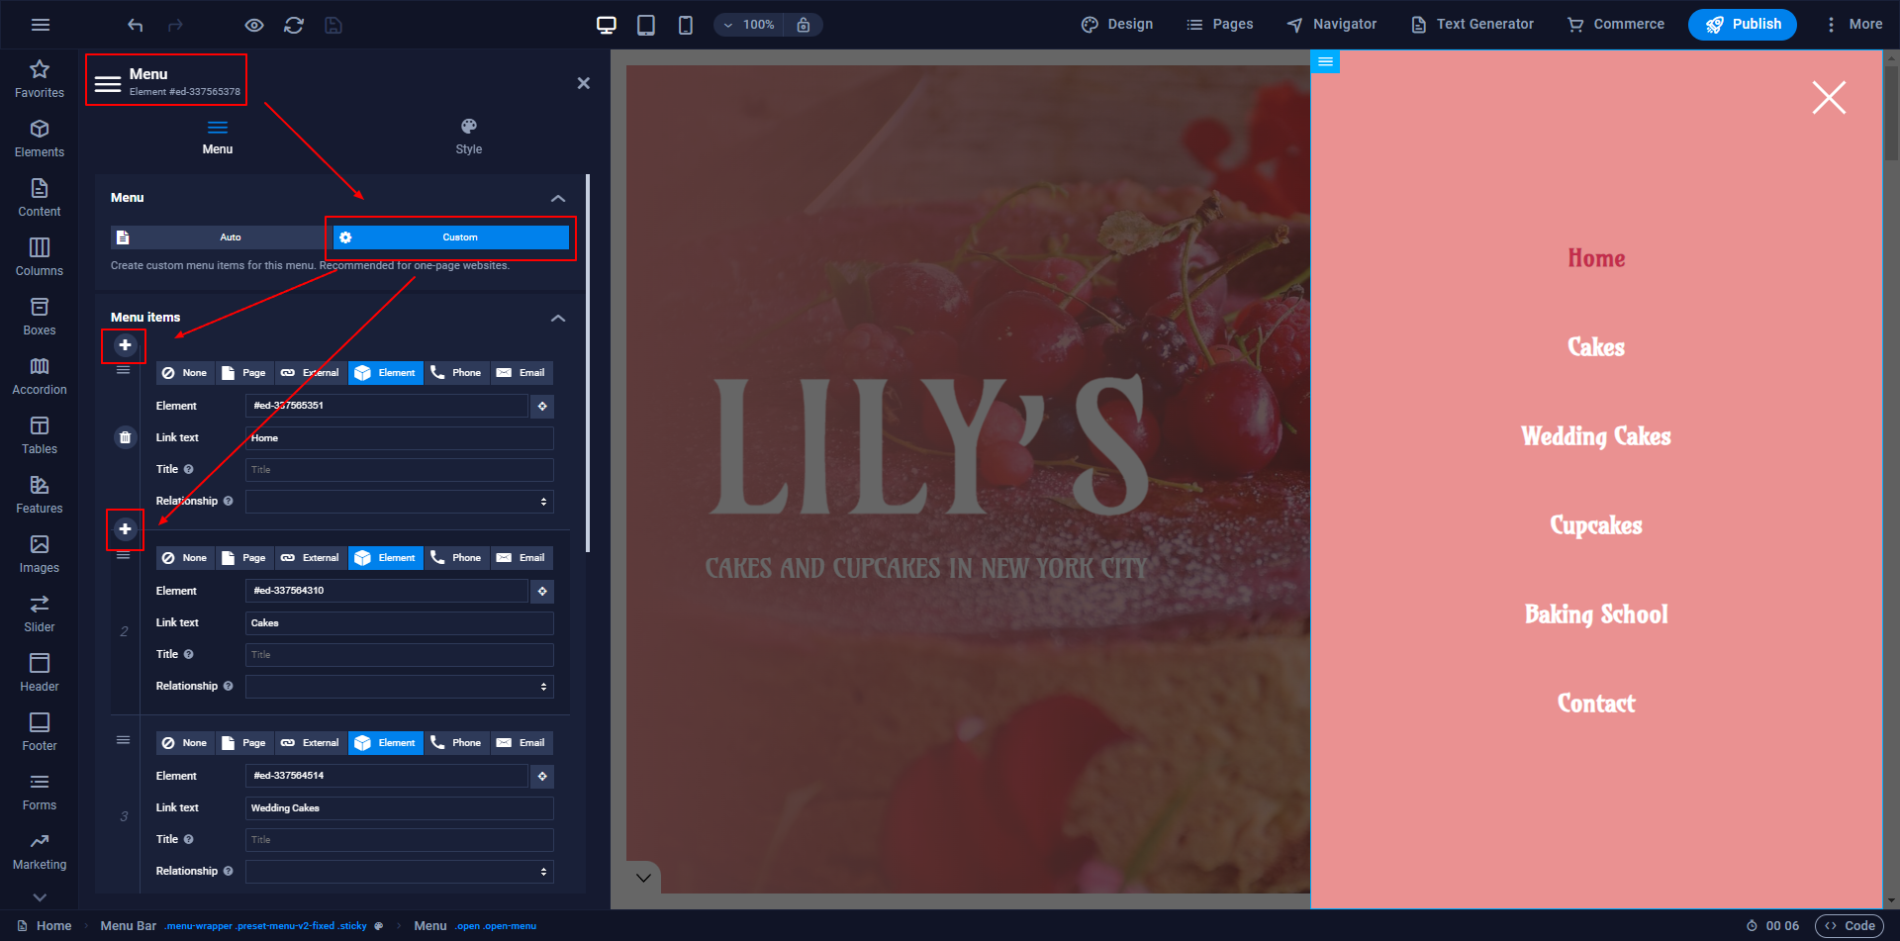Open the preview eye icon

tap(254, 25)
